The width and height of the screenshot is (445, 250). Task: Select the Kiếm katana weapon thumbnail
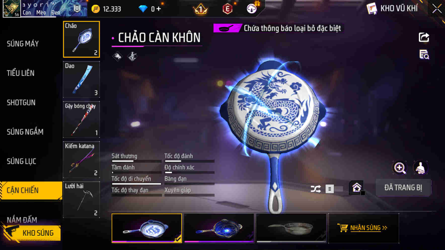tap(81, 160)
